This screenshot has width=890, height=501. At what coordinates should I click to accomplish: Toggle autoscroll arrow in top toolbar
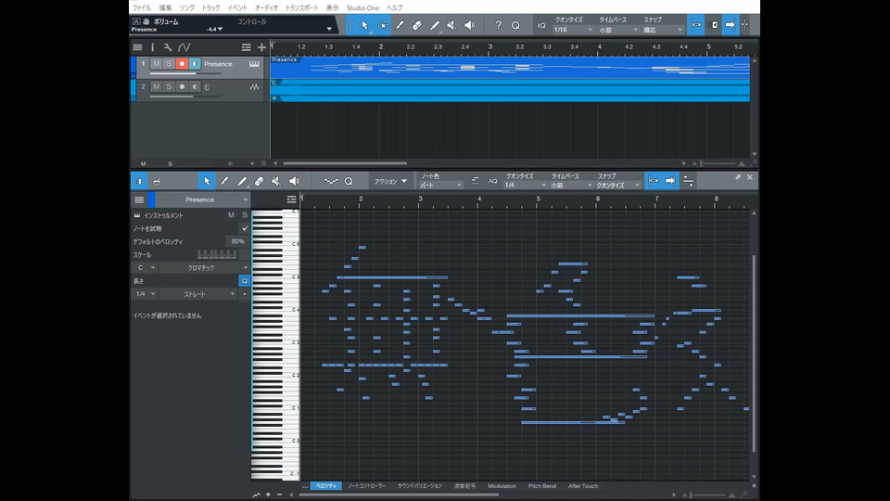pyautogui.click(x=731, y=25)
